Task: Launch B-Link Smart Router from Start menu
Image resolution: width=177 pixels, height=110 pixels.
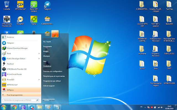Action: (x=21, y=74)
